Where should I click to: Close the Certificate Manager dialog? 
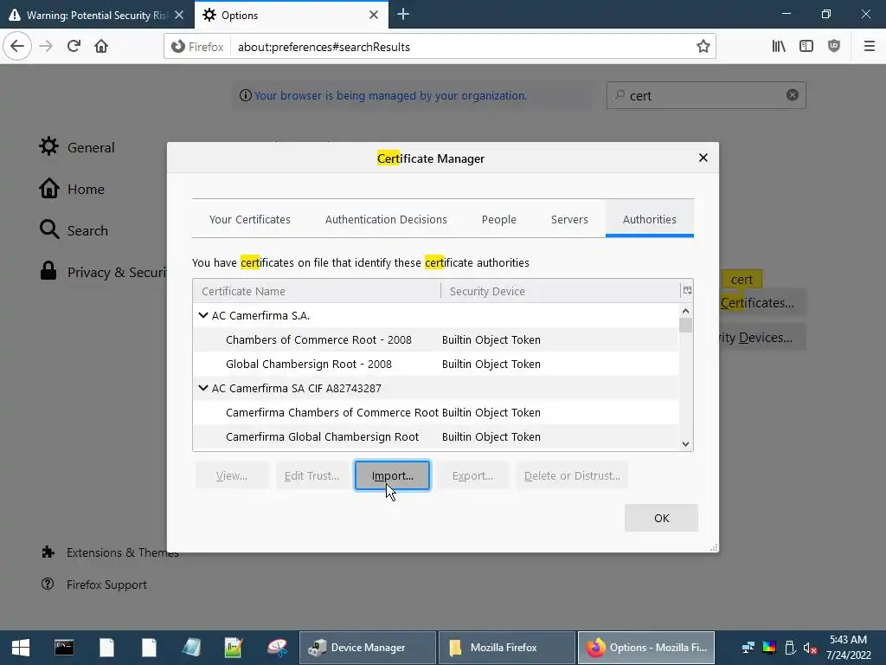(x=703, y=158)
